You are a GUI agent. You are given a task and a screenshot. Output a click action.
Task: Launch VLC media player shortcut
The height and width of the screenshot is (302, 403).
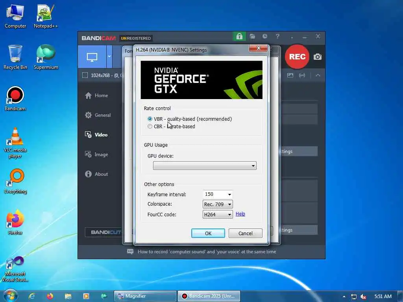click(15, 143)
